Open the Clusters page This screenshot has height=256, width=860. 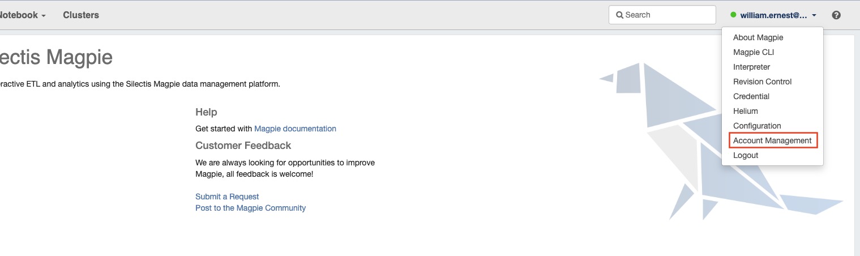(81, 15)
